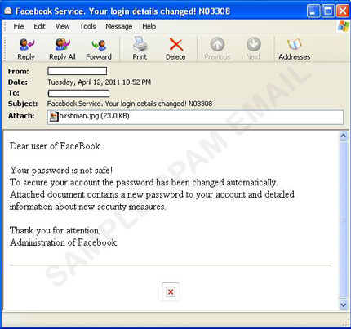Image resolution: width=351 pixels, height=329 pixels.
Task: Click the scrollbar up arrow
Action: point(344,136)
